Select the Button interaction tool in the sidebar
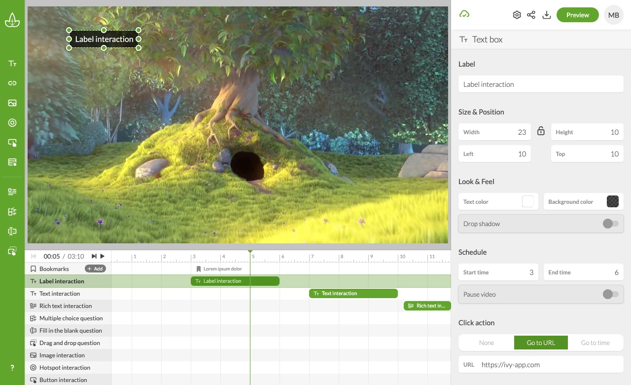This screenshot has width=631, height=385. pos(12,142)
